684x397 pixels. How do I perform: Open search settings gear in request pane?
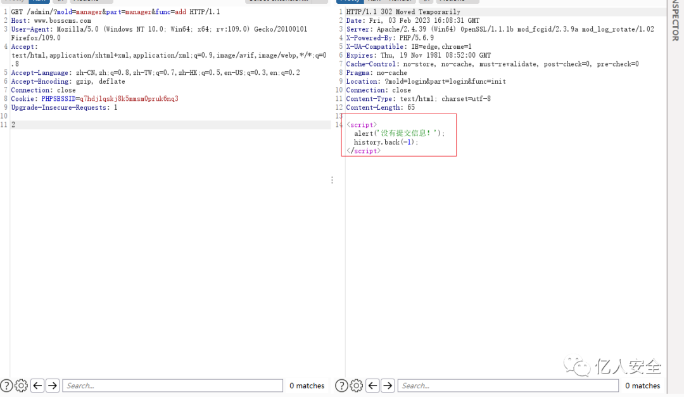pyautogui.click(x=21, y=386)
